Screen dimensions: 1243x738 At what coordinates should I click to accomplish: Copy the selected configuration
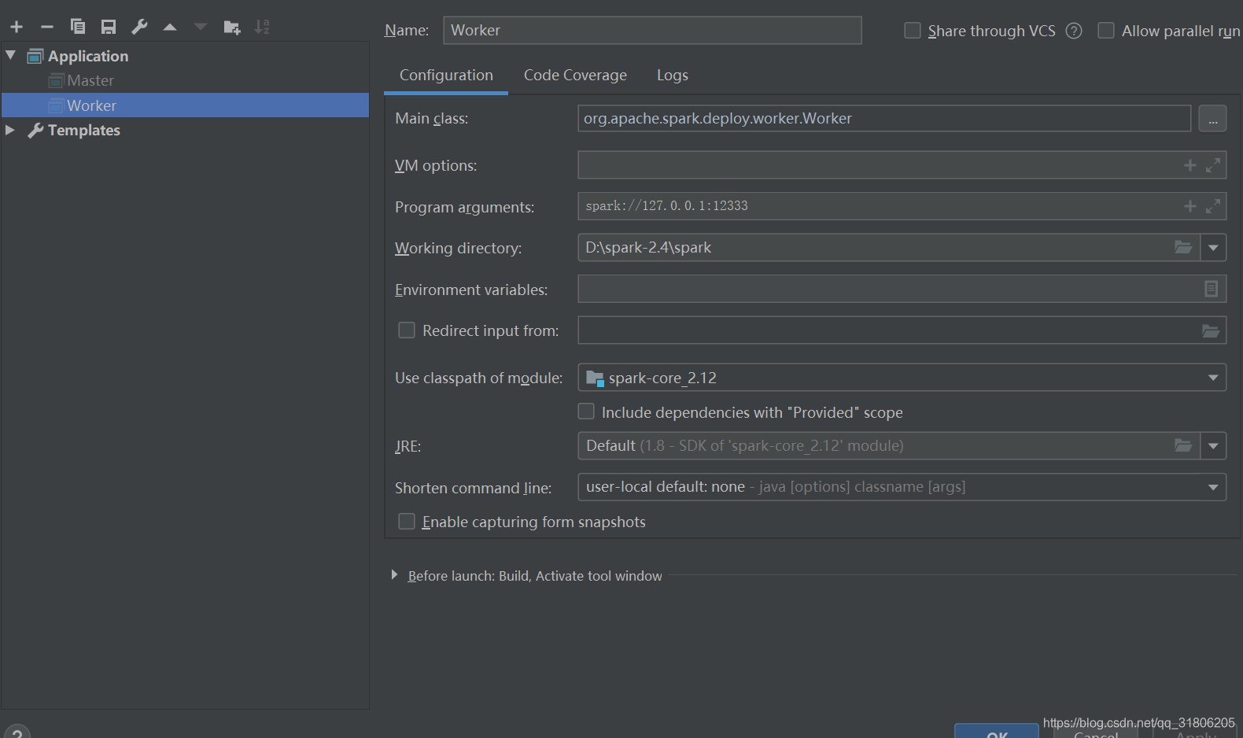tap(78, 27)
